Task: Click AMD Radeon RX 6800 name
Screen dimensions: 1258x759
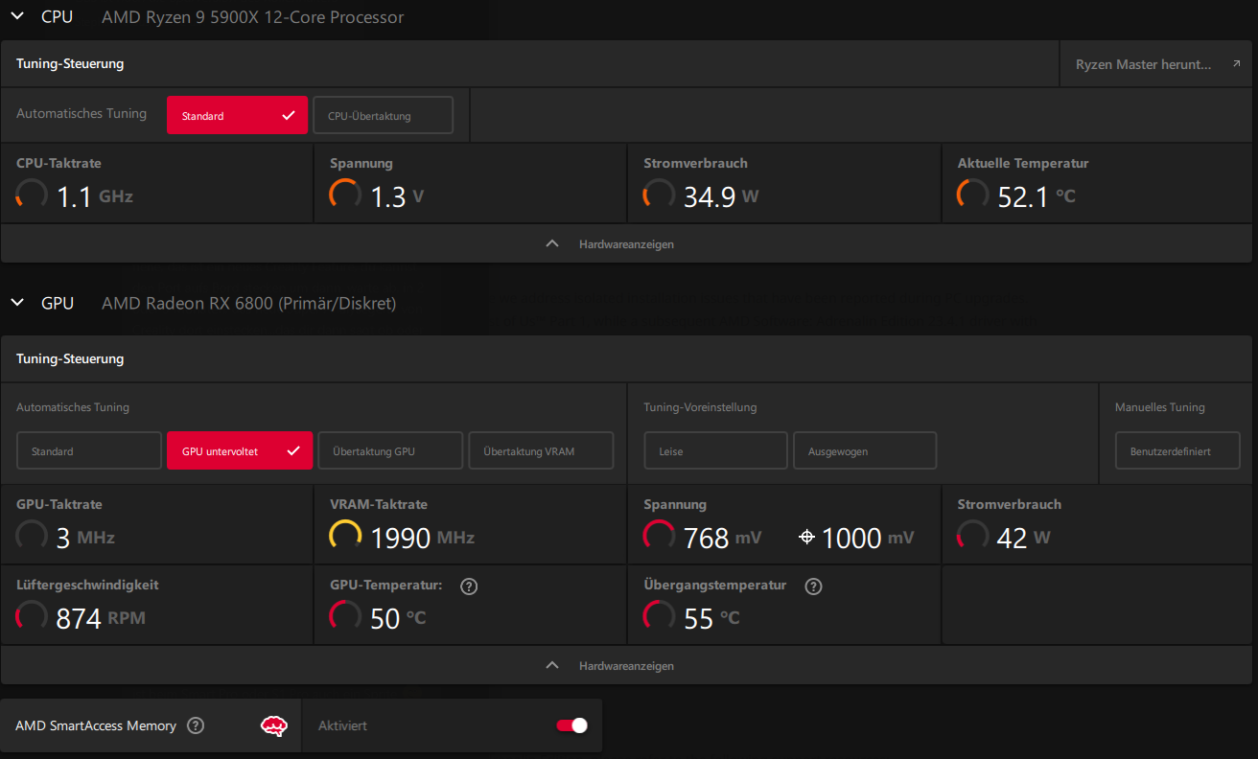Action: pyautogui.click(x=248, y=304)
